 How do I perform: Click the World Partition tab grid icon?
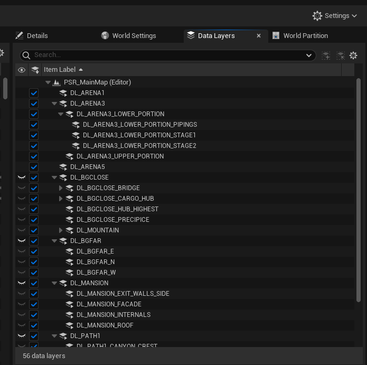click(x=276, y=35)
